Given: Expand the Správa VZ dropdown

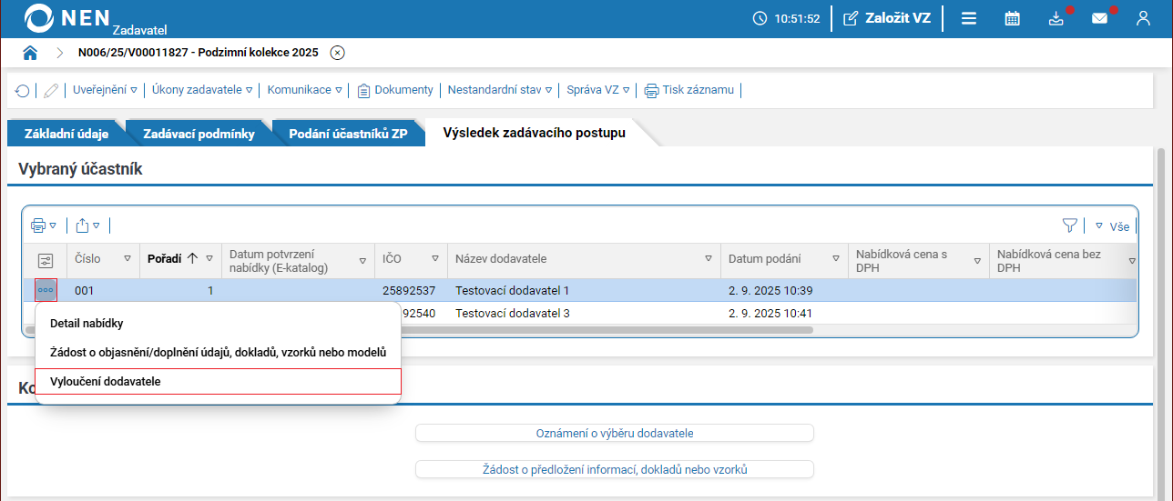Looking at the screenshot, I should pos(598,90).
